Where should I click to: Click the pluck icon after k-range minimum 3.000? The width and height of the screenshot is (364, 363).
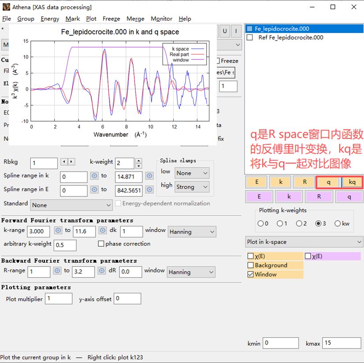pyautogui.click(x=58, y=230)
